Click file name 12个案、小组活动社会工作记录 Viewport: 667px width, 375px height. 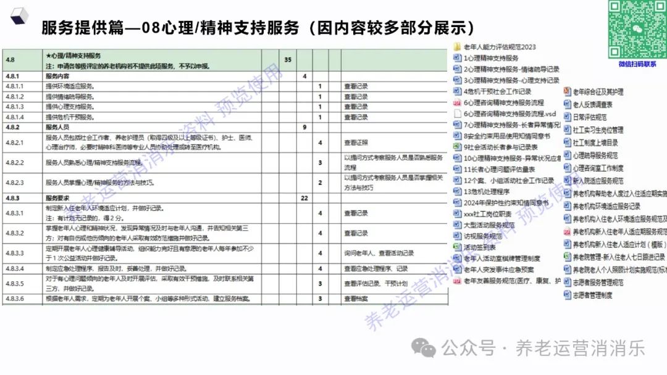click(509, 181)
